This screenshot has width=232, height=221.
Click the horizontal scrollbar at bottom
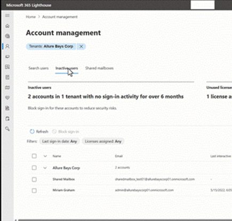(125, 220)
